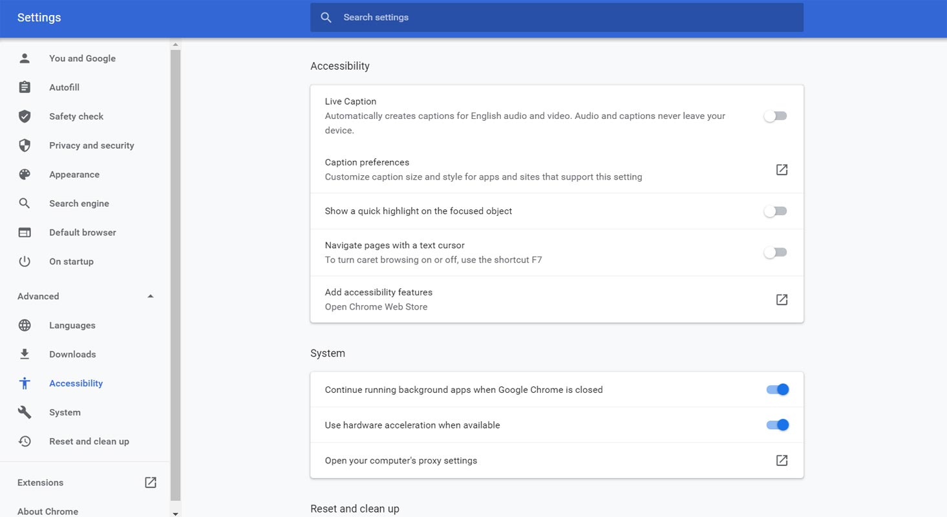
Task: Click the sidebar scroll down arrow
Action: tap(175, 513)
